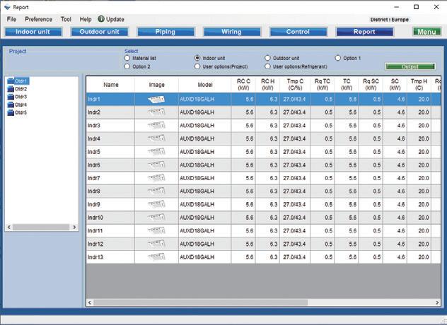The height and width of the screenshot is (325, 447).
Task: Go to the Piping tab
Action: pos(166,32)
